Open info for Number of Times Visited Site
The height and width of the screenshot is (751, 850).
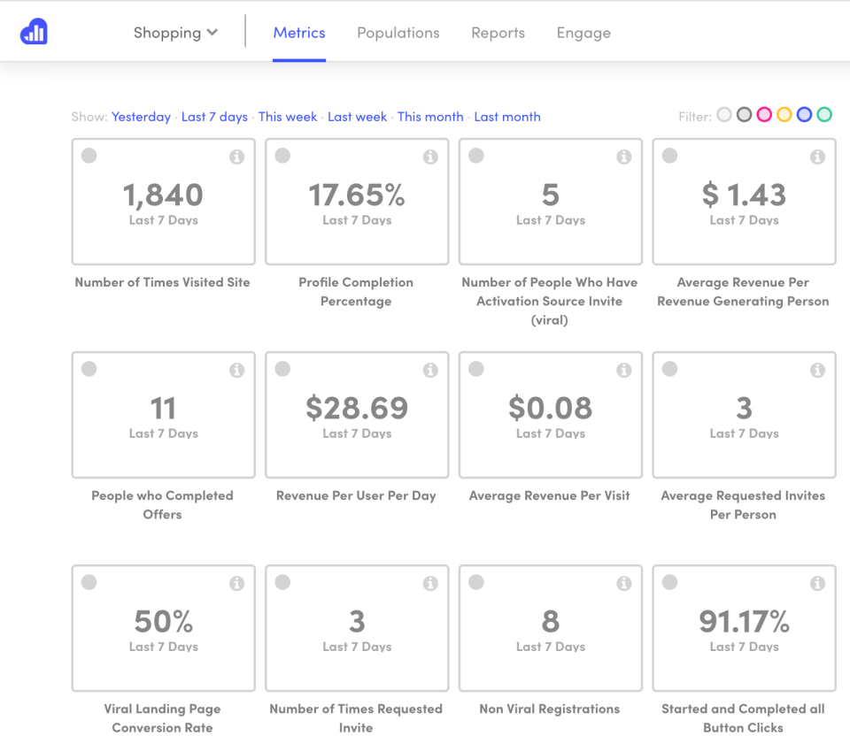236,156
